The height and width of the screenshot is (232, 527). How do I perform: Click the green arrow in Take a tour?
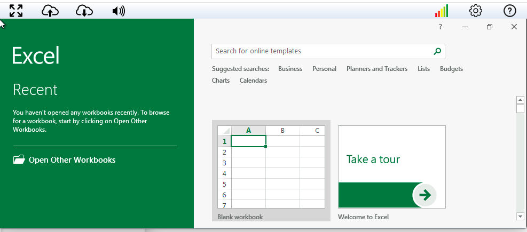(425, 195)
